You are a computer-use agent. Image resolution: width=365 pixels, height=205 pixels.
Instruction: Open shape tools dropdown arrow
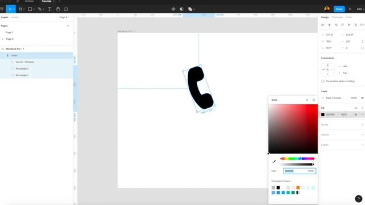click(34, 9)
